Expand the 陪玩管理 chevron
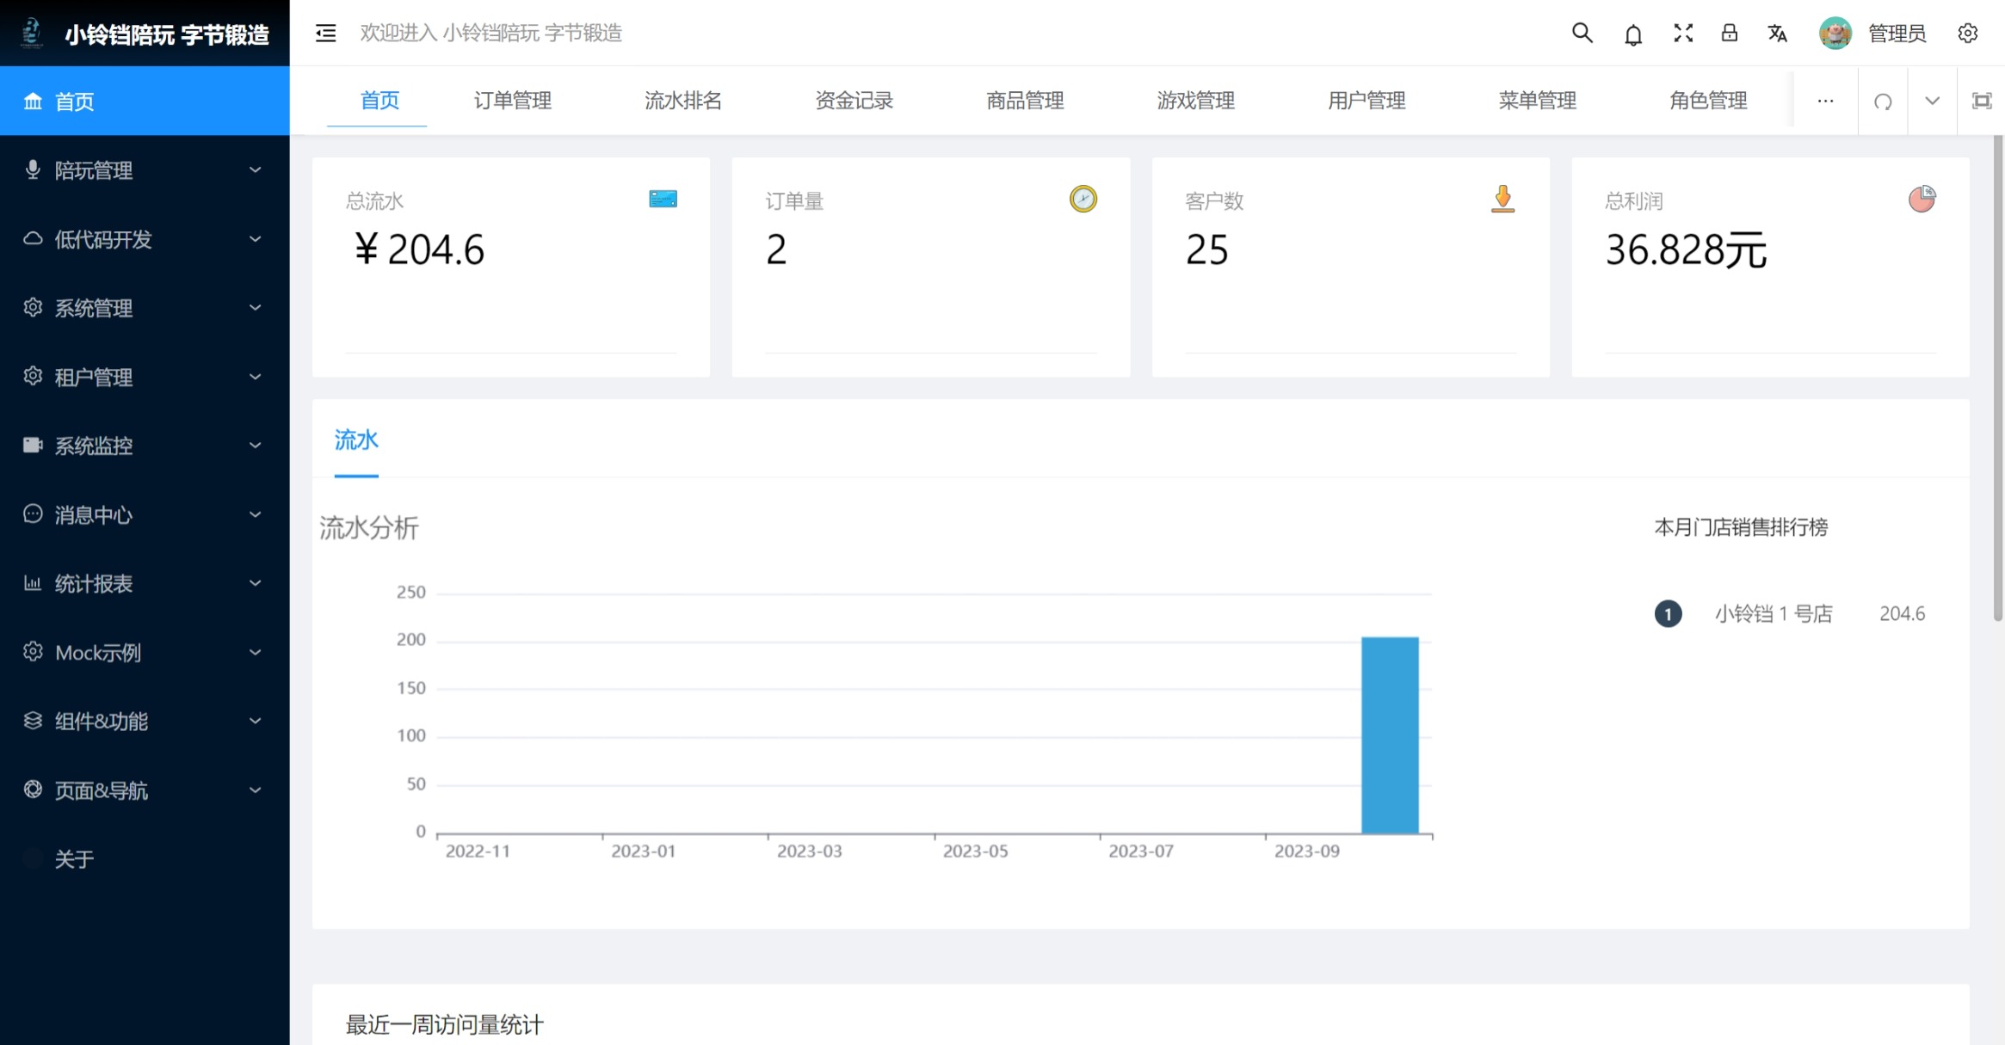 pyautogui.click(x=255, y=170)
